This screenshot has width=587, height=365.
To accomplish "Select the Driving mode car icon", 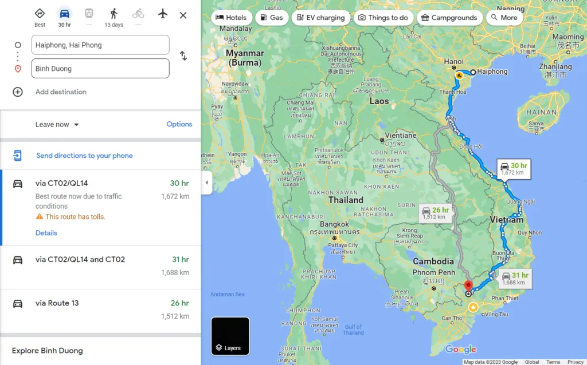I will coord(64,14).
